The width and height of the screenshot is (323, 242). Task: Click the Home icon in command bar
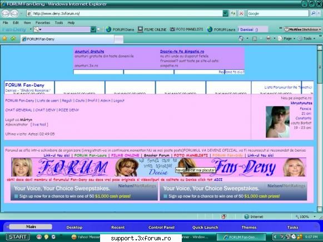(241, 38)
